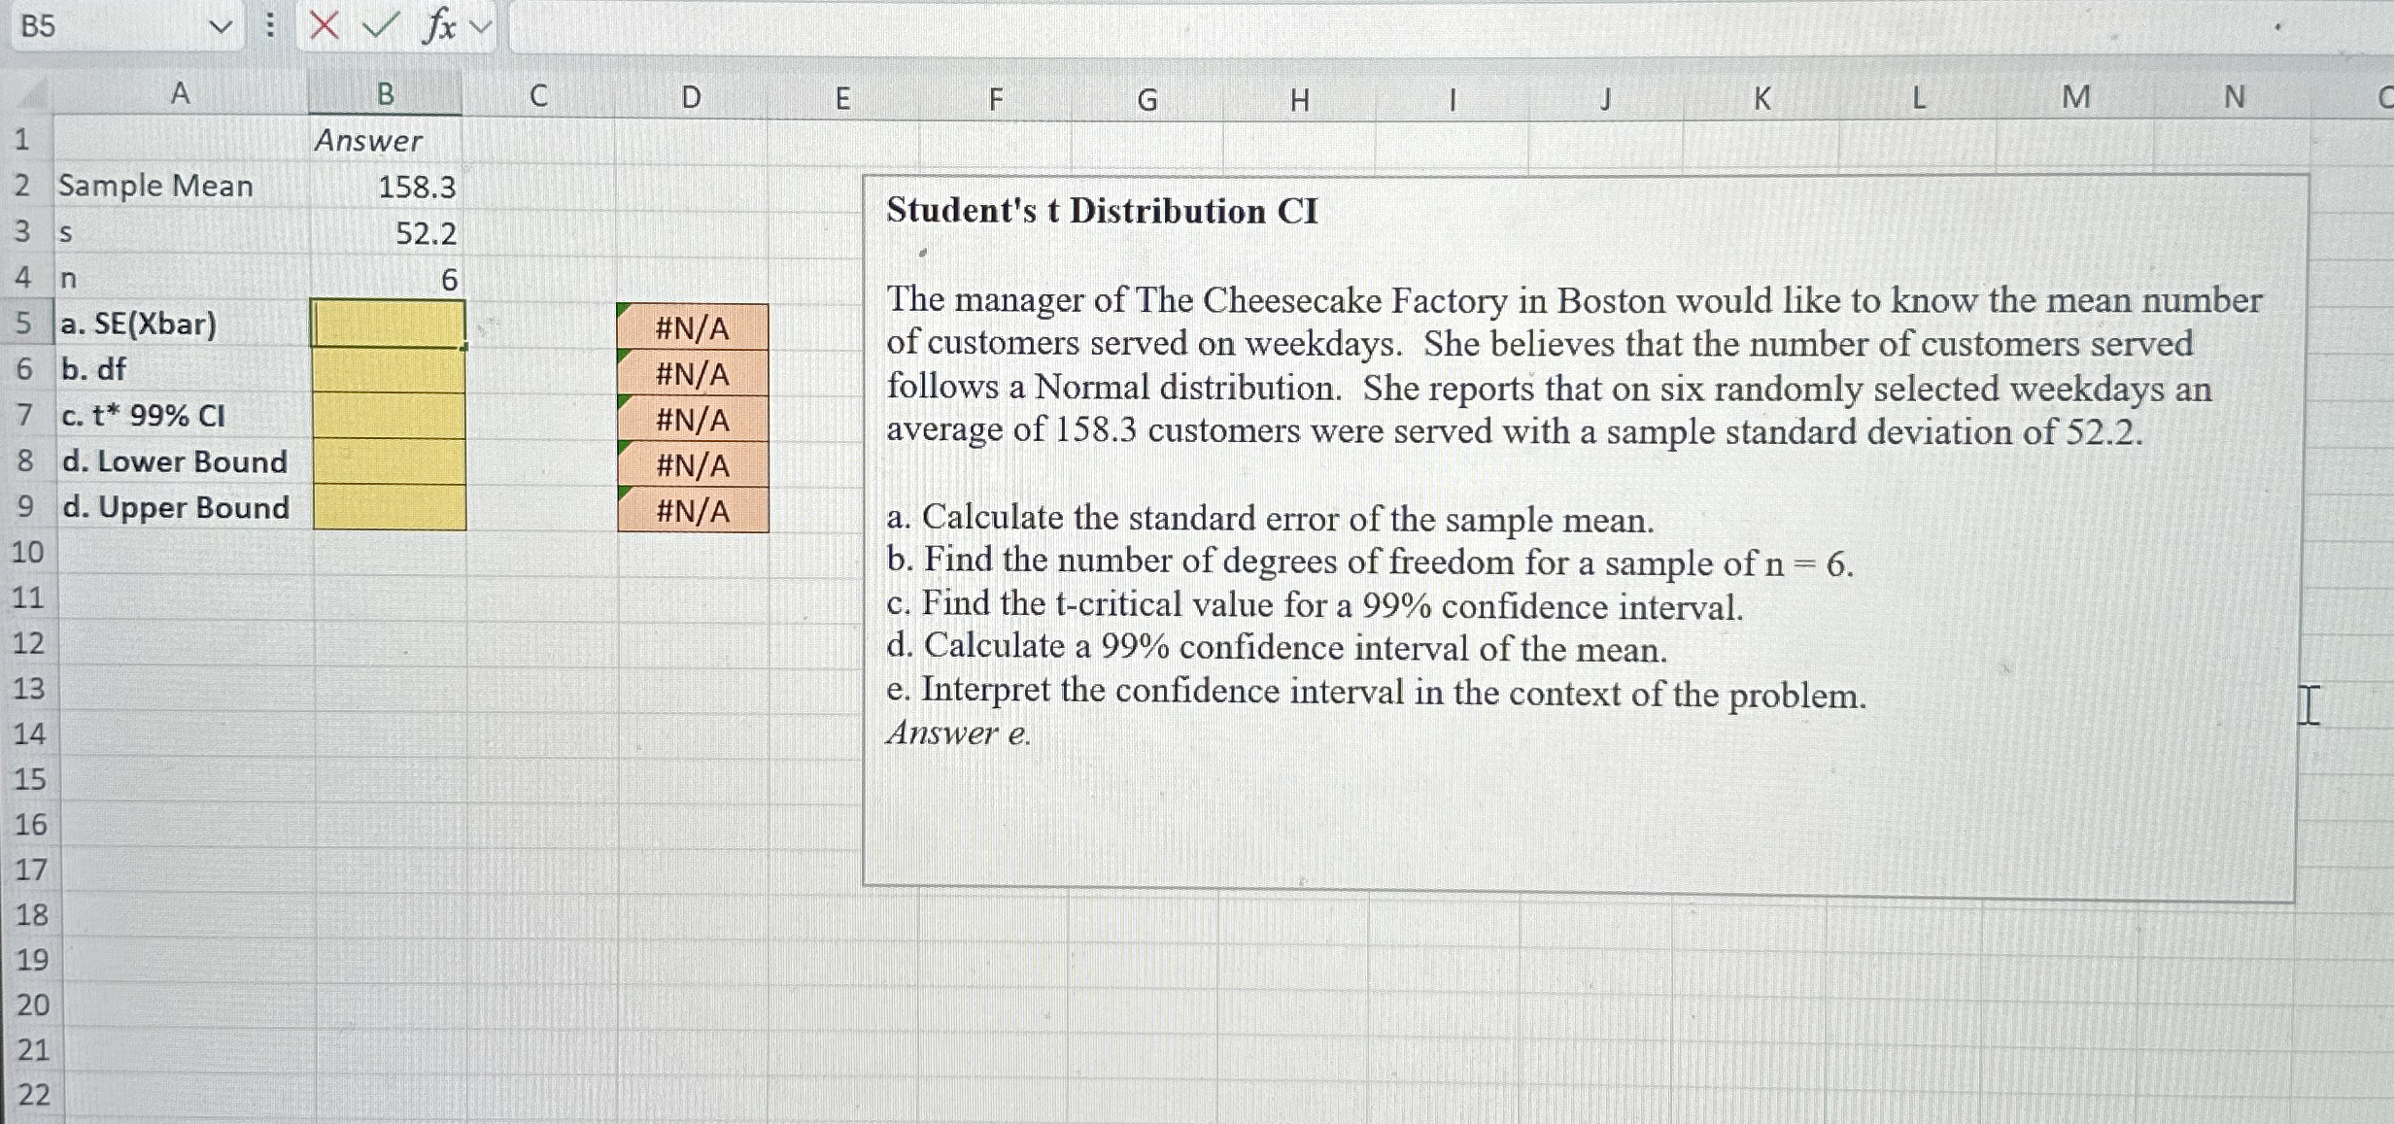Click the enter checkmark icon in formula bar

(379, 25)
